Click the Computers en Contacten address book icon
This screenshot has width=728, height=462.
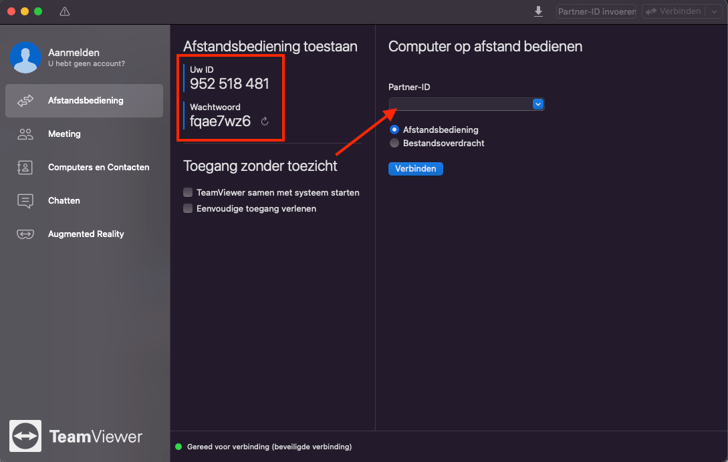25,168
